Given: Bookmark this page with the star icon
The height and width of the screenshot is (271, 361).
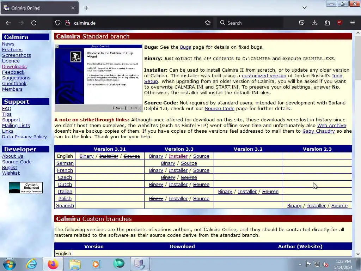Looking at the screenshot, I should pos(208,23).
